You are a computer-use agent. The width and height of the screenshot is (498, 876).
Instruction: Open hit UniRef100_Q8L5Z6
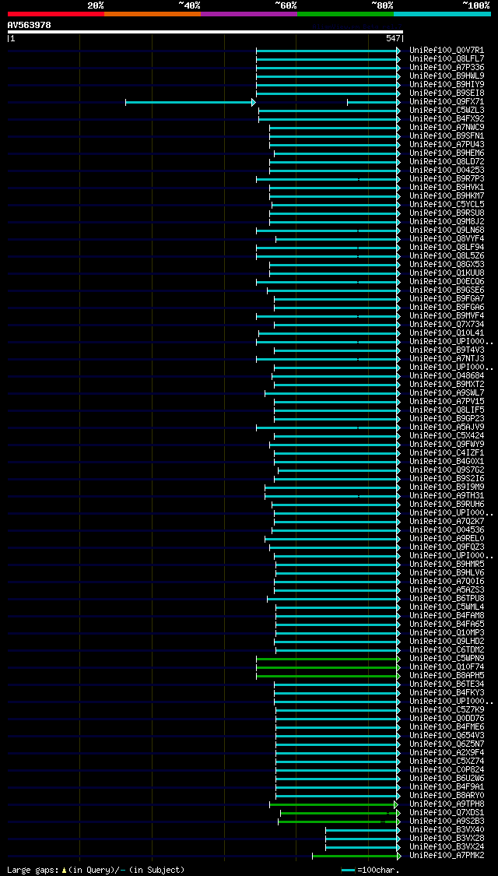[447, 256]
